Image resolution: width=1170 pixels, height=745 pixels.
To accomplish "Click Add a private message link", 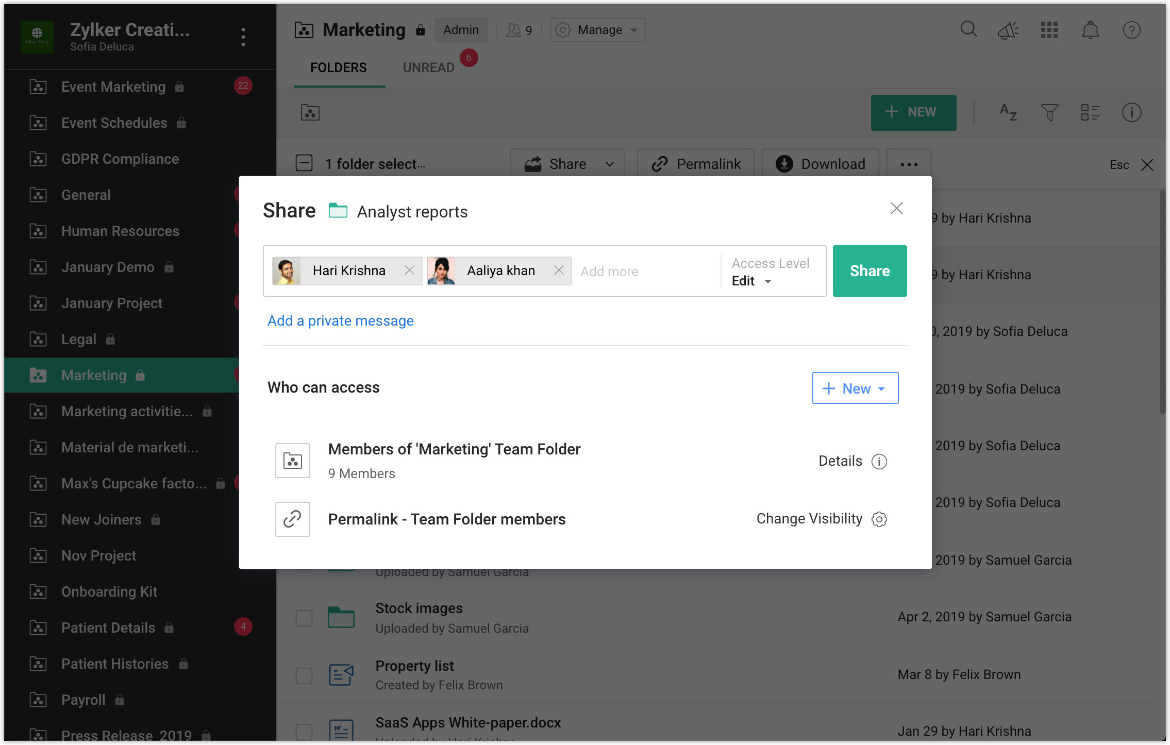I will tap(340, 320).
